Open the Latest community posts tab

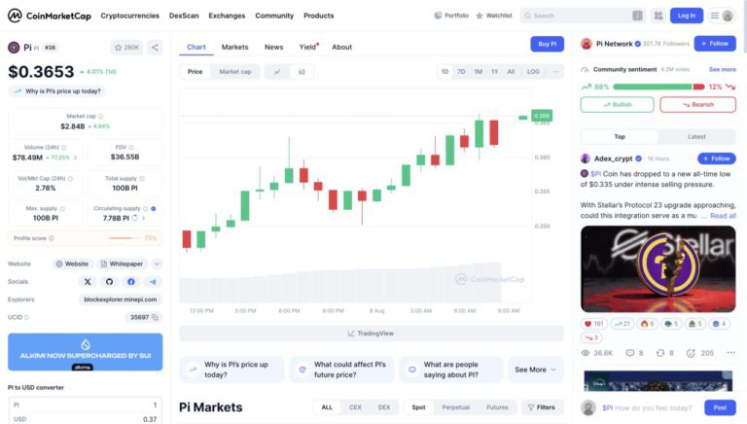point(696,137)
